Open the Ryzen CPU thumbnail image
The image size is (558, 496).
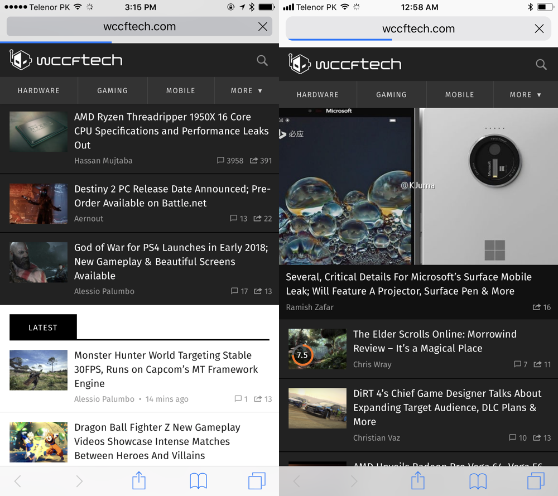tap(39, 132)
